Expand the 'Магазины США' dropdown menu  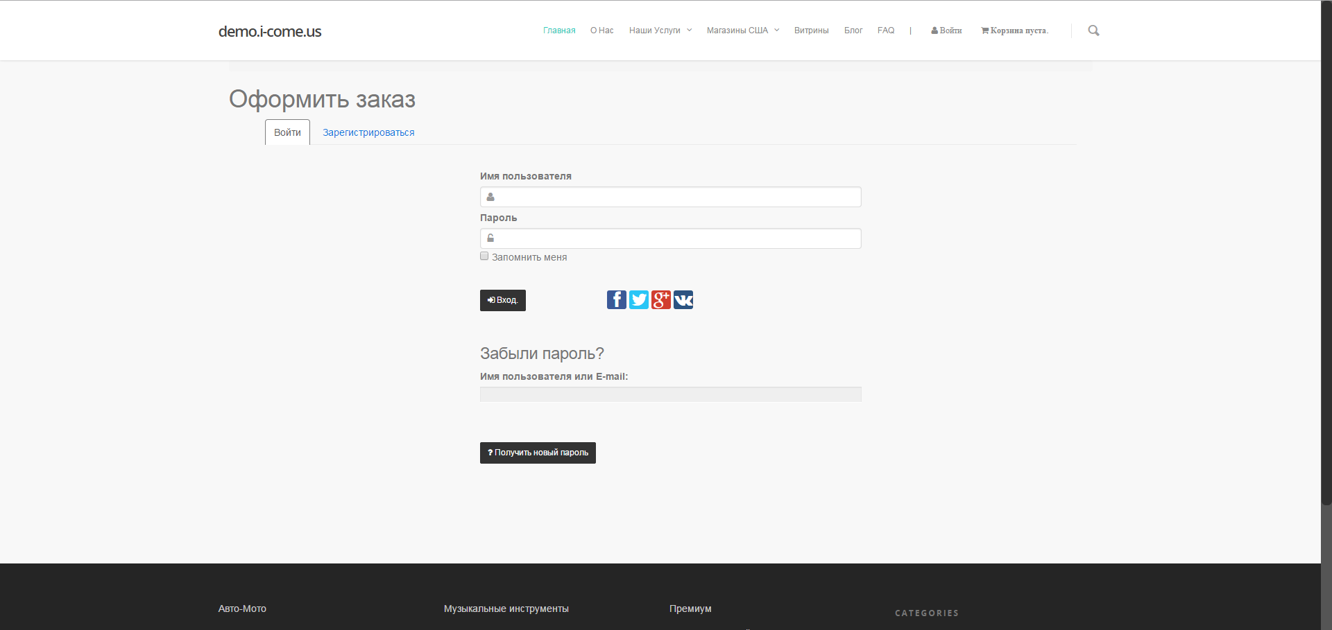743,30
